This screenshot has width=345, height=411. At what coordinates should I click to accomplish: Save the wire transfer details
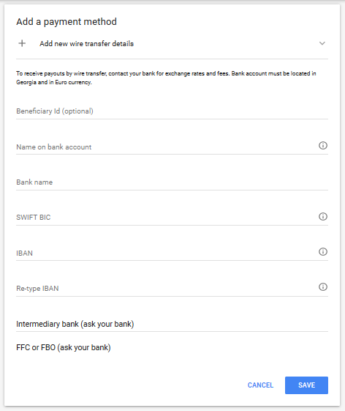click(x=306, y=385)
